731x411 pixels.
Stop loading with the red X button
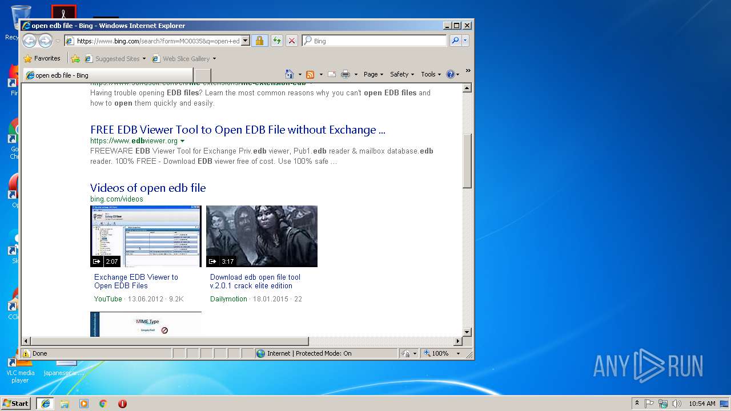[x=291, y=41]
